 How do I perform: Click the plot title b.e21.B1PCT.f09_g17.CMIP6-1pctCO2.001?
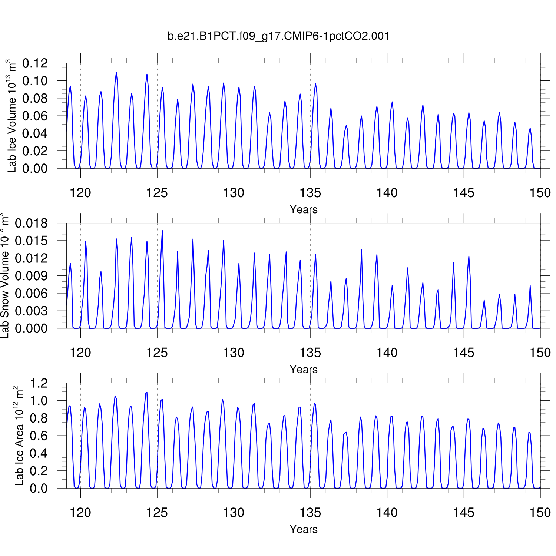coord(278,36)
